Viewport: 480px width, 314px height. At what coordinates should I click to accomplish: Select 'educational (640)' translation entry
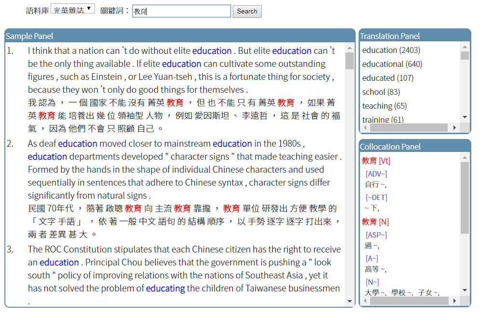click(x=392, y=64)
